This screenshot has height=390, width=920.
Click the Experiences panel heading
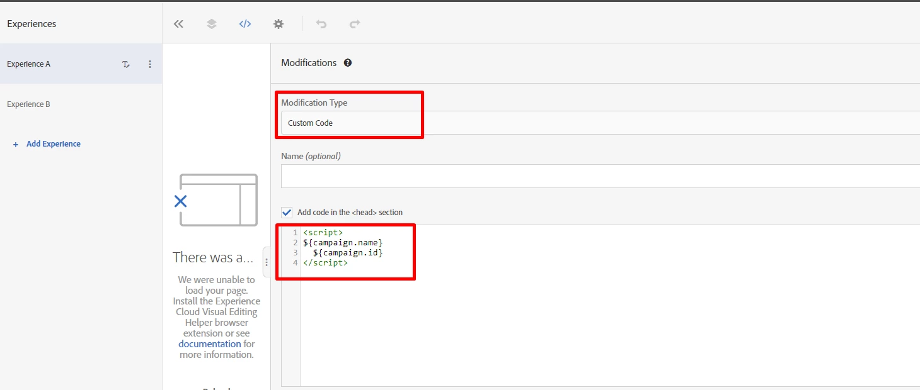pos(32,24)
